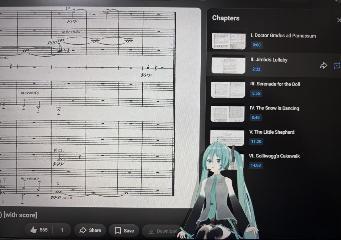The image size is (341, 240).
Task: Click the thumbs-up like button showing 565
Action: (x=39, y=230)
